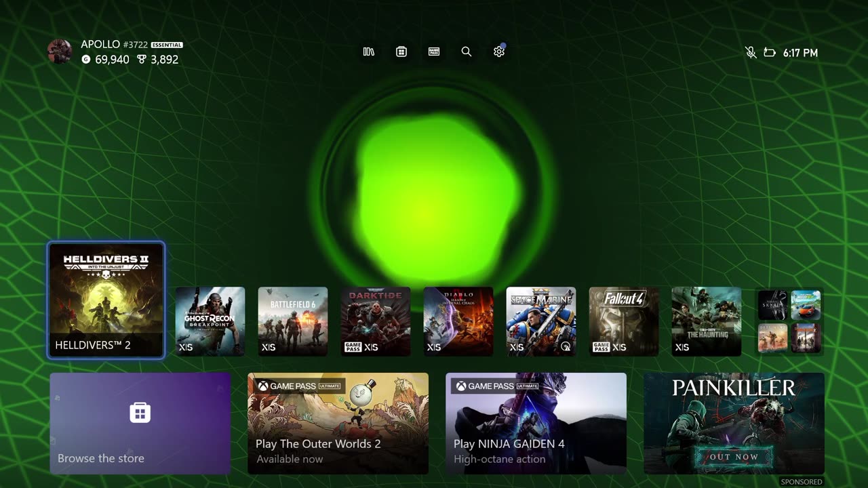This screenshot has width=868, height=488.
Task: Open the PAINKILLER sponsored ad card
Action: (734, 423)
